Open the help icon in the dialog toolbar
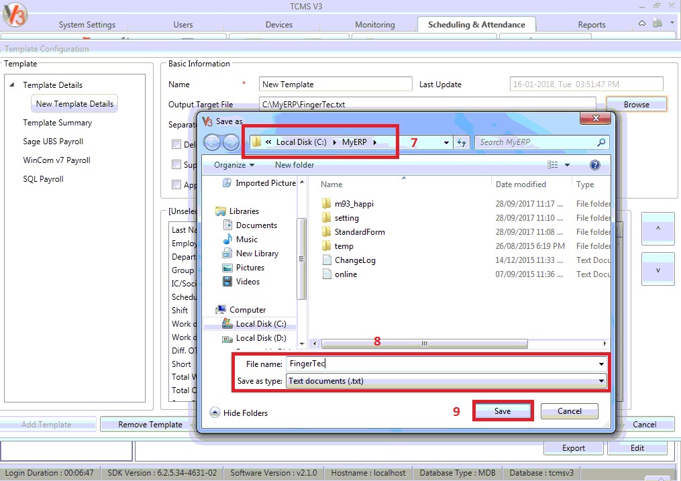 (594, 165)
